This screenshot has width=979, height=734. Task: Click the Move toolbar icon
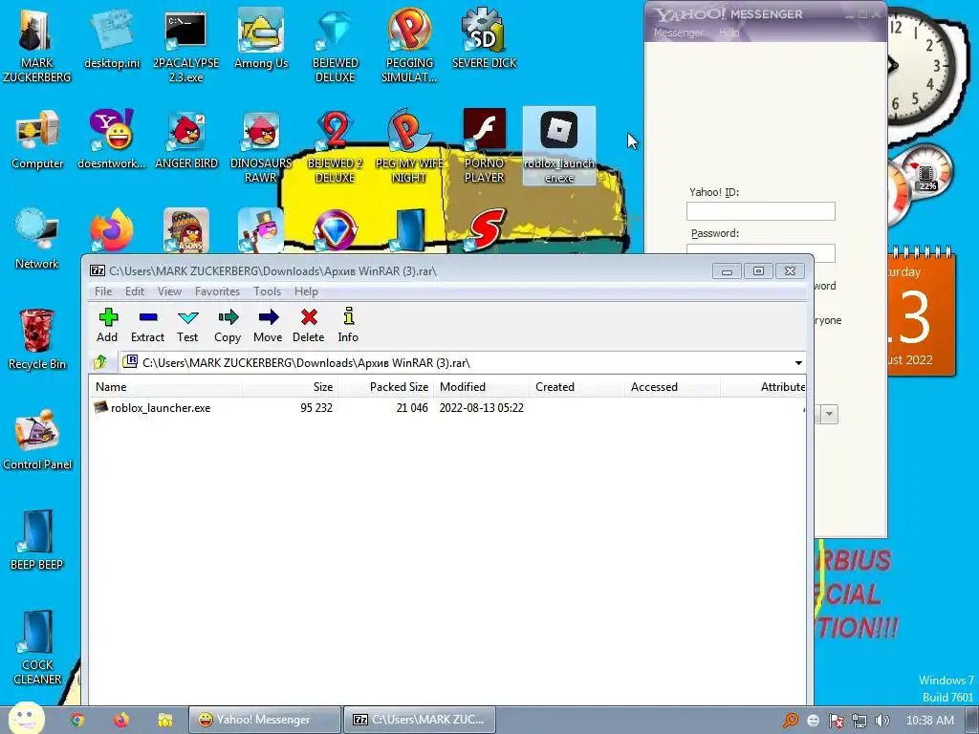268,325
